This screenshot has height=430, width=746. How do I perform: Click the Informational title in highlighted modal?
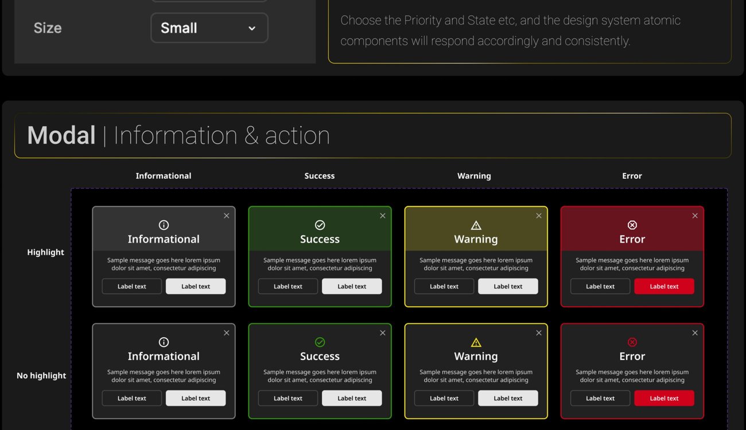[x=164, y=239]
